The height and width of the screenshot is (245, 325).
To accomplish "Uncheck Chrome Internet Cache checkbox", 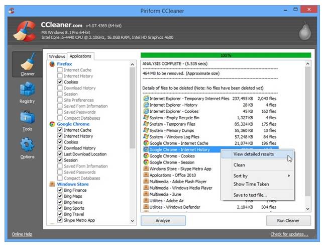I will click(60, 130).
